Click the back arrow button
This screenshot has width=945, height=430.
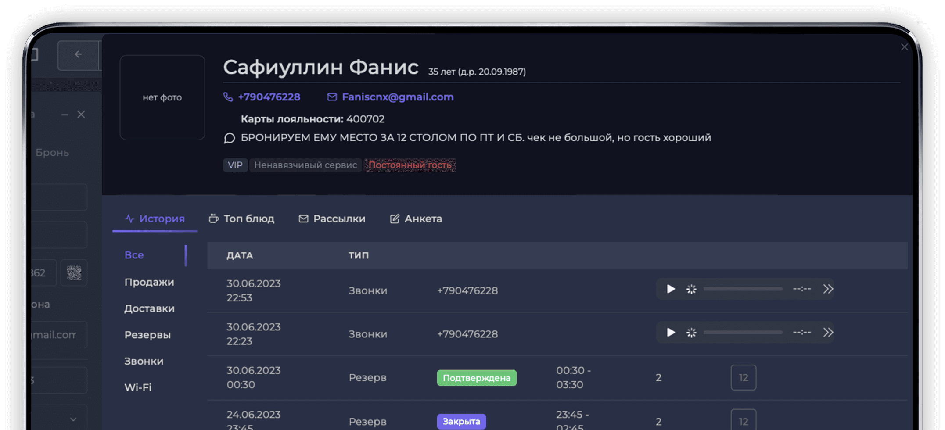click(78, 54)
